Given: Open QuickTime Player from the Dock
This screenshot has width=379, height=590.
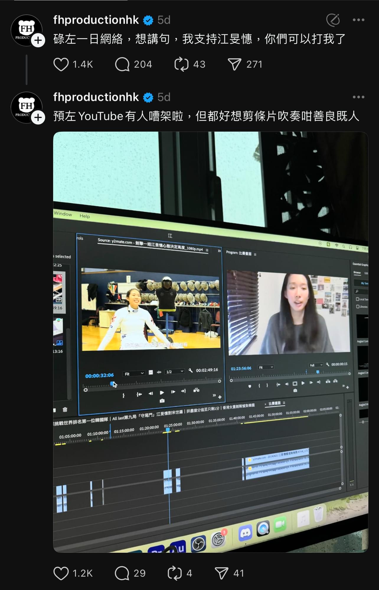Looking at the screenshot, I should (x=263, y=528).
